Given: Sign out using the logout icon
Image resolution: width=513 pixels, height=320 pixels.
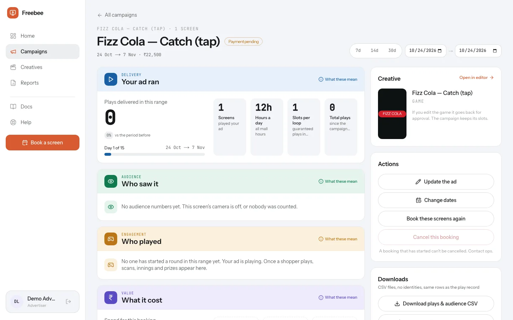Looking at the screenshot, I should (x=68, y=302).
